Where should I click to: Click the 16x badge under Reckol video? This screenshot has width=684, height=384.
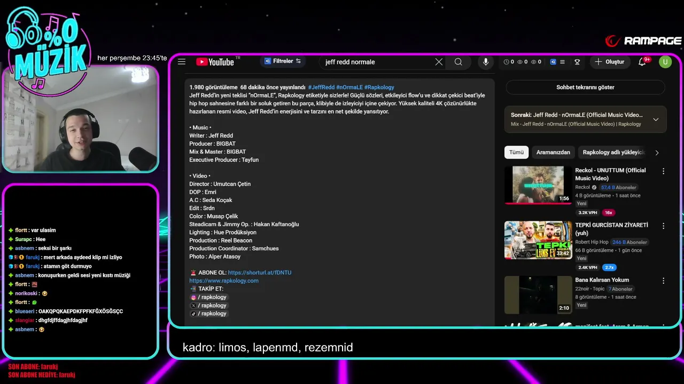point(609,213)
